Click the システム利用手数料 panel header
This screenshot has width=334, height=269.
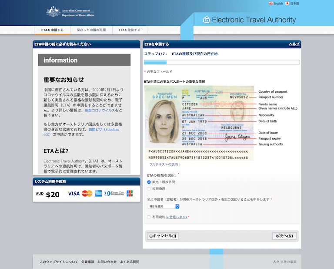[87, 182]
